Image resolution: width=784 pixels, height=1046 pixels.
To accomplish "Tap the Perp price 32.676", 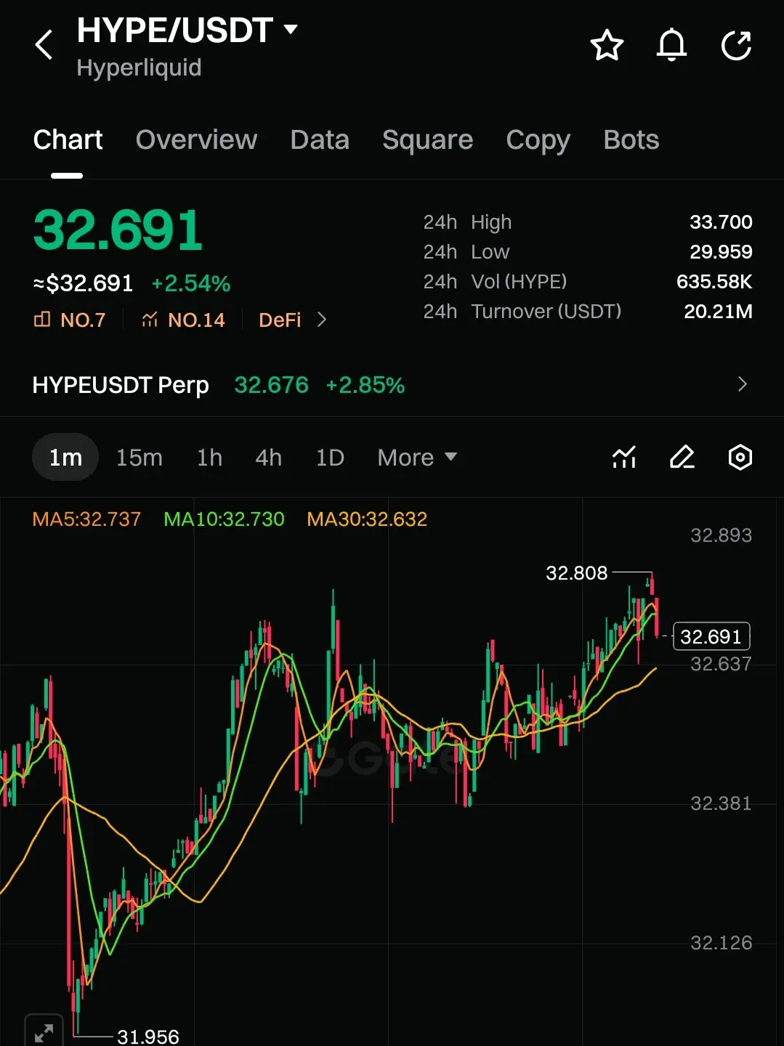I will click(271, 385).
